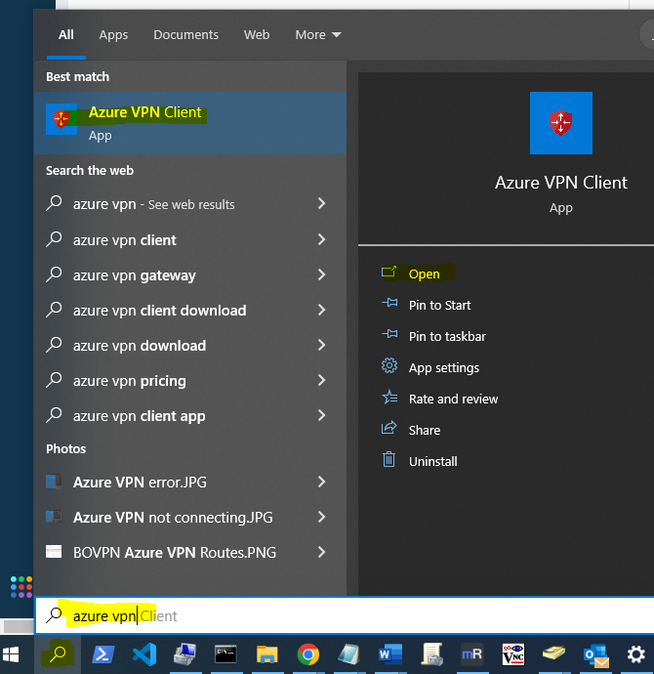
Task: Open App settings for Azure VPN Client
Action: click(x=443, y=368)
